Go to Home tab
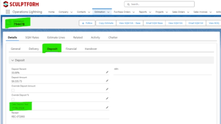The image size is (221, 124). pyautogui.click(x=51, y=12)
